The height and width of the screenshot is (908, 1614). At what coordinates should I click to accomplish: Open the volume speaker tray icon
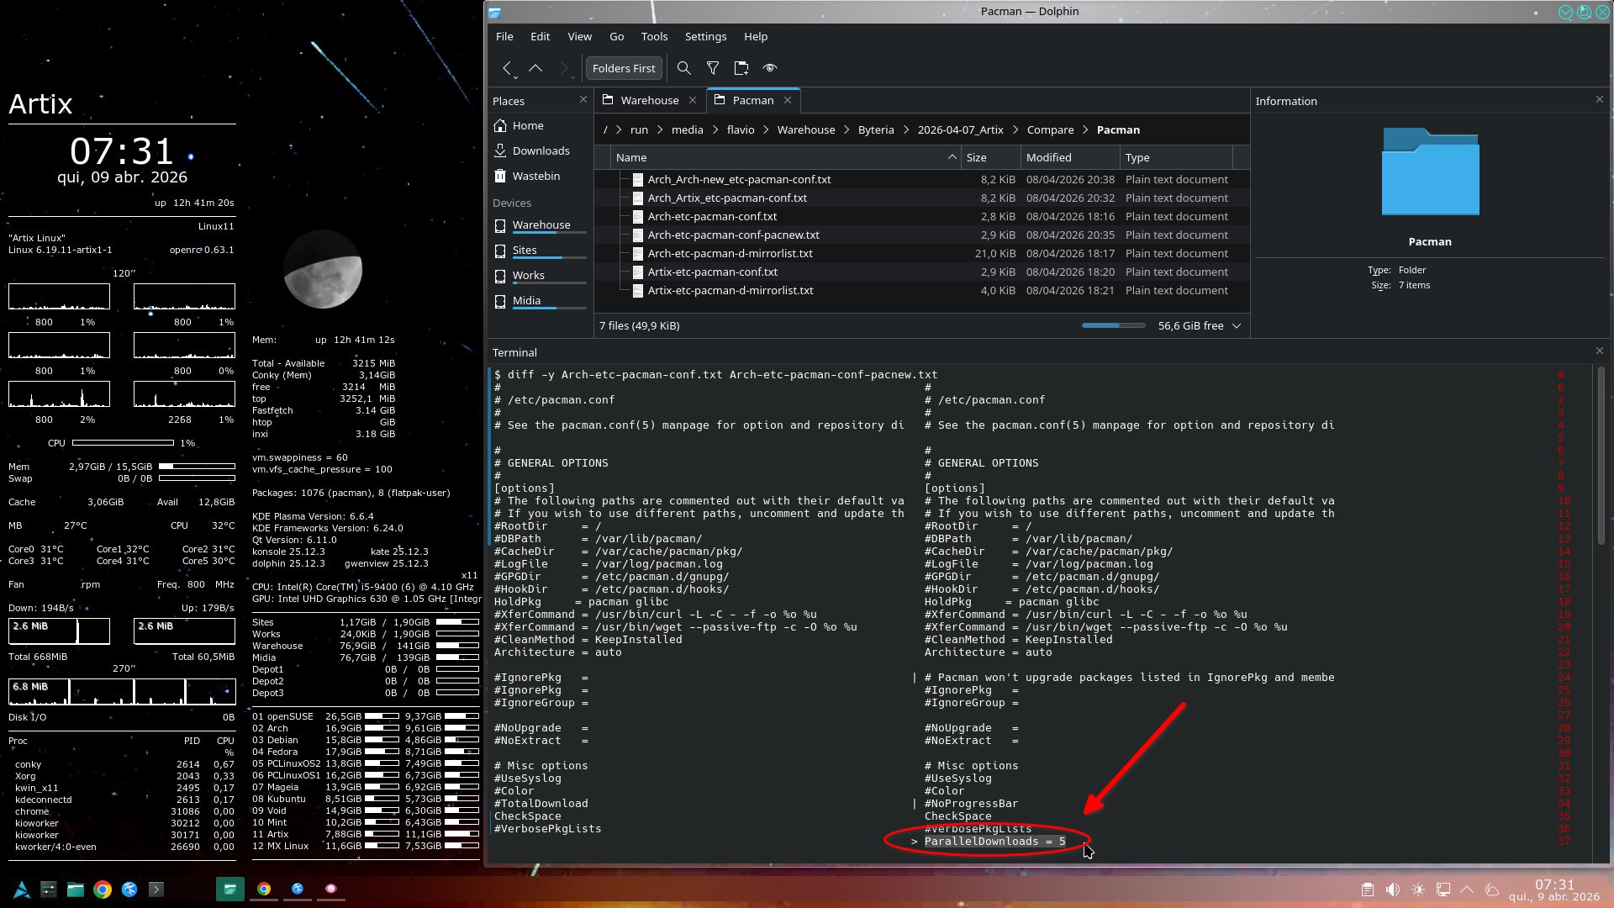[1393, 890]
